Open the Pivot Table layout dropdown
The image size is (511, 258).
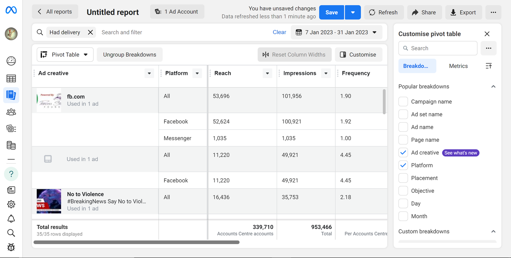click(x=65, y=55)
